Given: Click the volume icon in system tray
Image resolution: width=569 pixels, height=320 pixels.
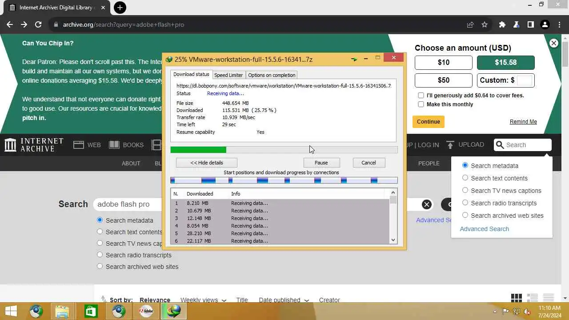Looking at the screenshot, I should [527, 312].
